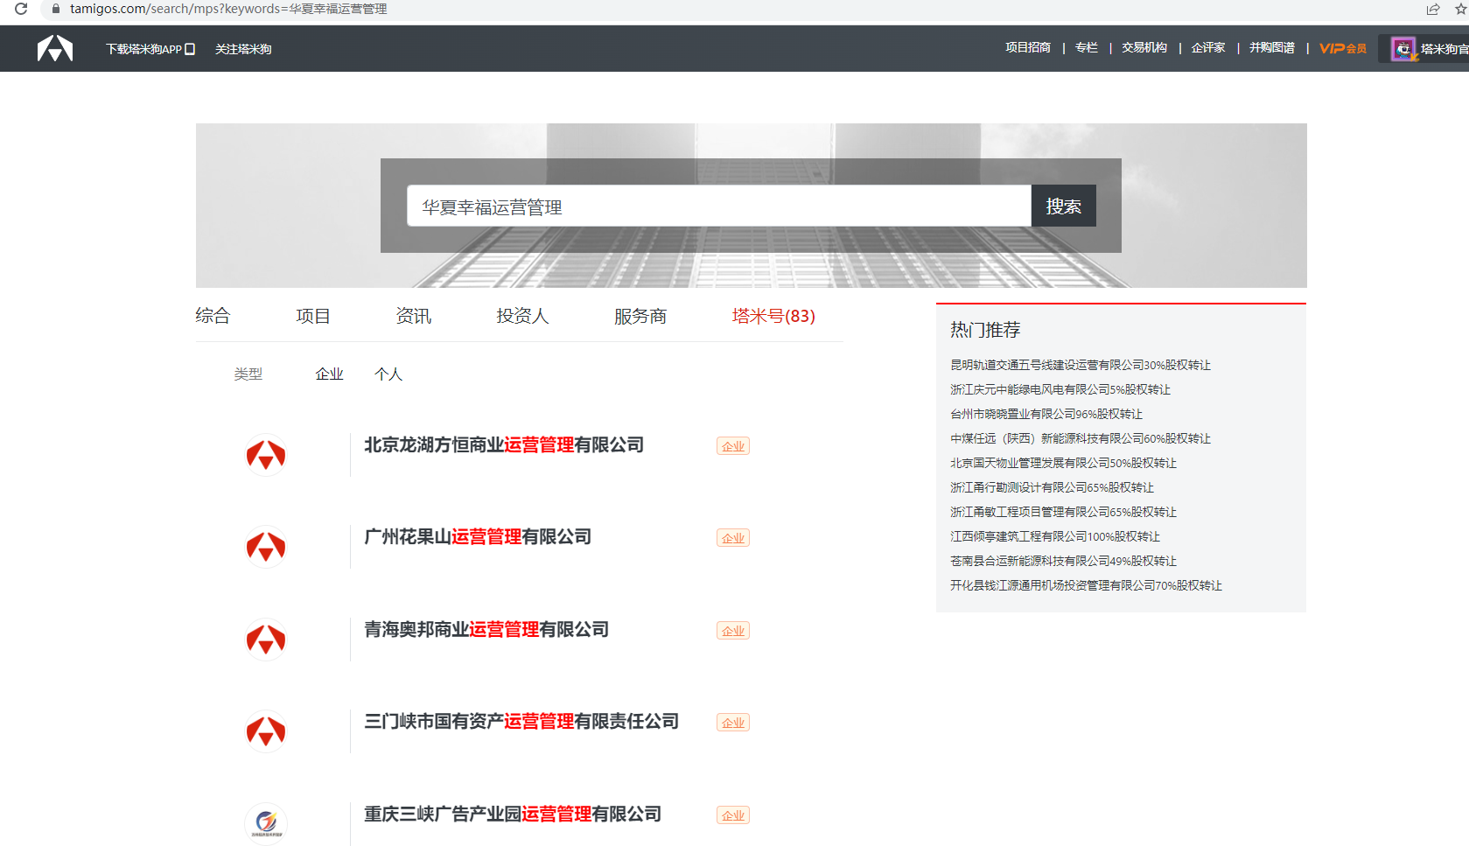This screenshot has width=1469, height=846.
Task: Open 三门峡市国有资产运营管理有限责任公司 result
Action: pyautogui.click(x=521, y=722)
